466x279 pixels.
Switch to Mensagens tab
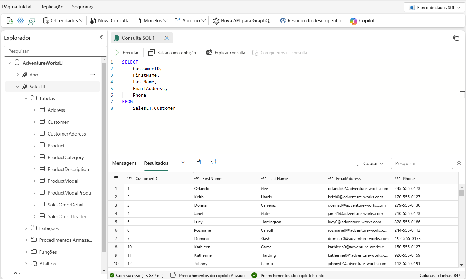pos(124,163)
